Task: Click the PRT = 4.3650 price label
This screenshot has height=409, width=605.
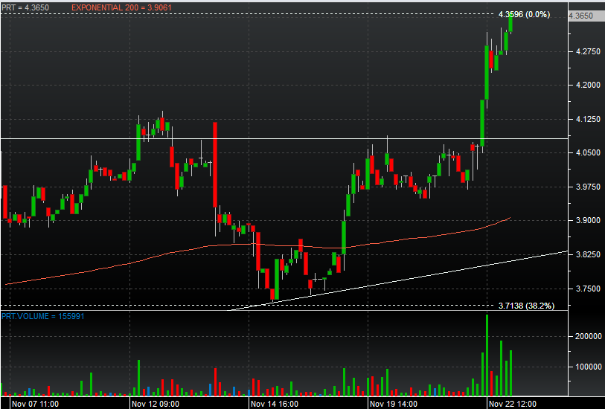Action: (x=25, y=7)
